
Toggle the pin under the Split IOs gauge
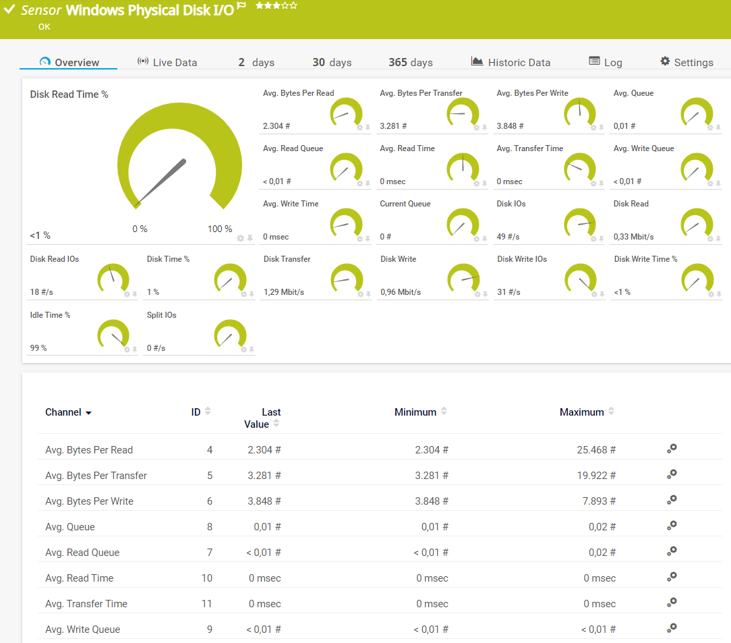252,350
